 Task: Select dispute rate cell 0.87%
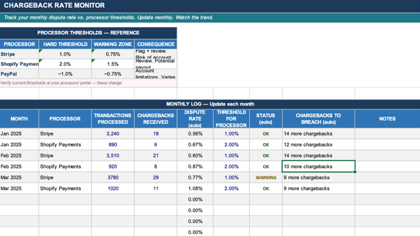(x=195, y=167)
